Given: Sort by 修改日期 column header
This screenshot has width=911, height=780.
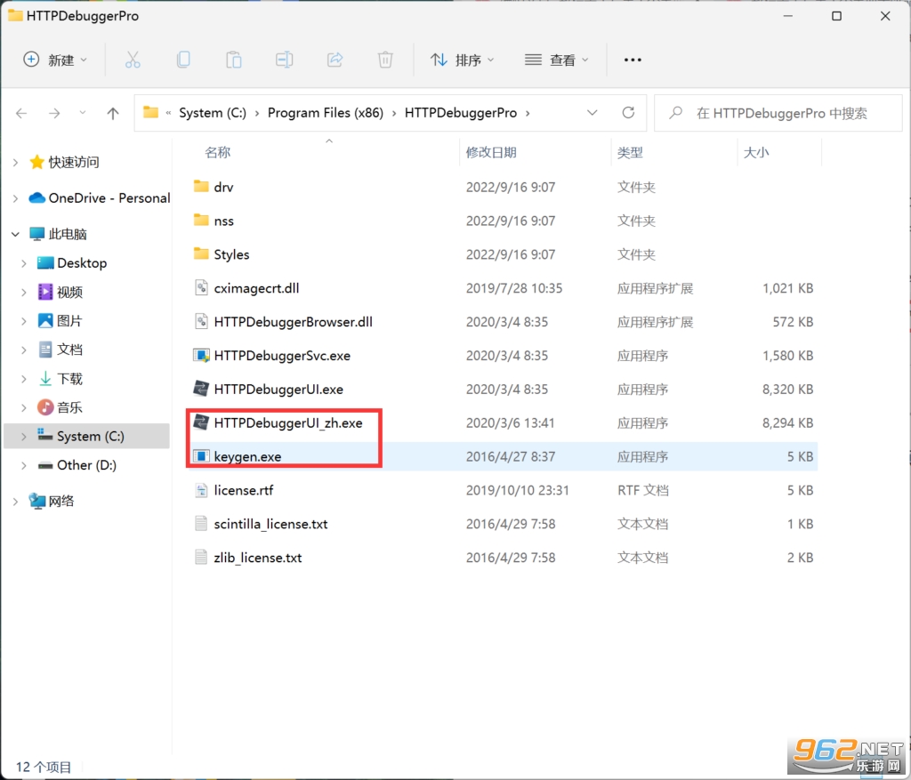Looking at the screenshot, I should coord(491,152).
